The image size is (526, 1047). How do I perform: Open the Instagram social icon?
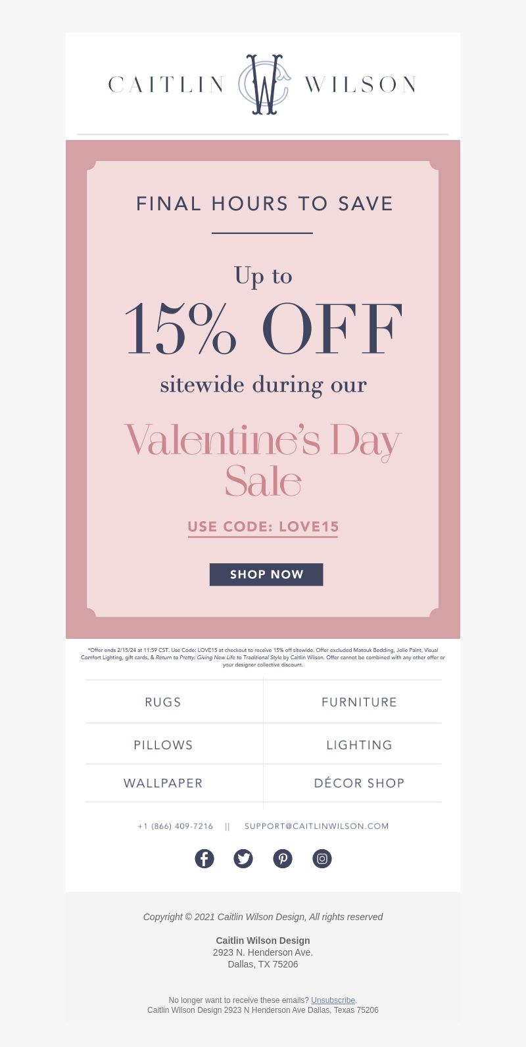(322, 858)
